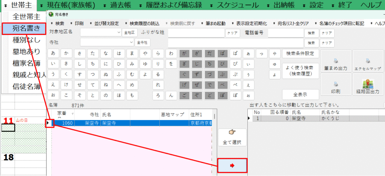This screenshot has height=176, width=385.
Task: Click the 宛名書き window title icon
Action: [x=51, y=15]
